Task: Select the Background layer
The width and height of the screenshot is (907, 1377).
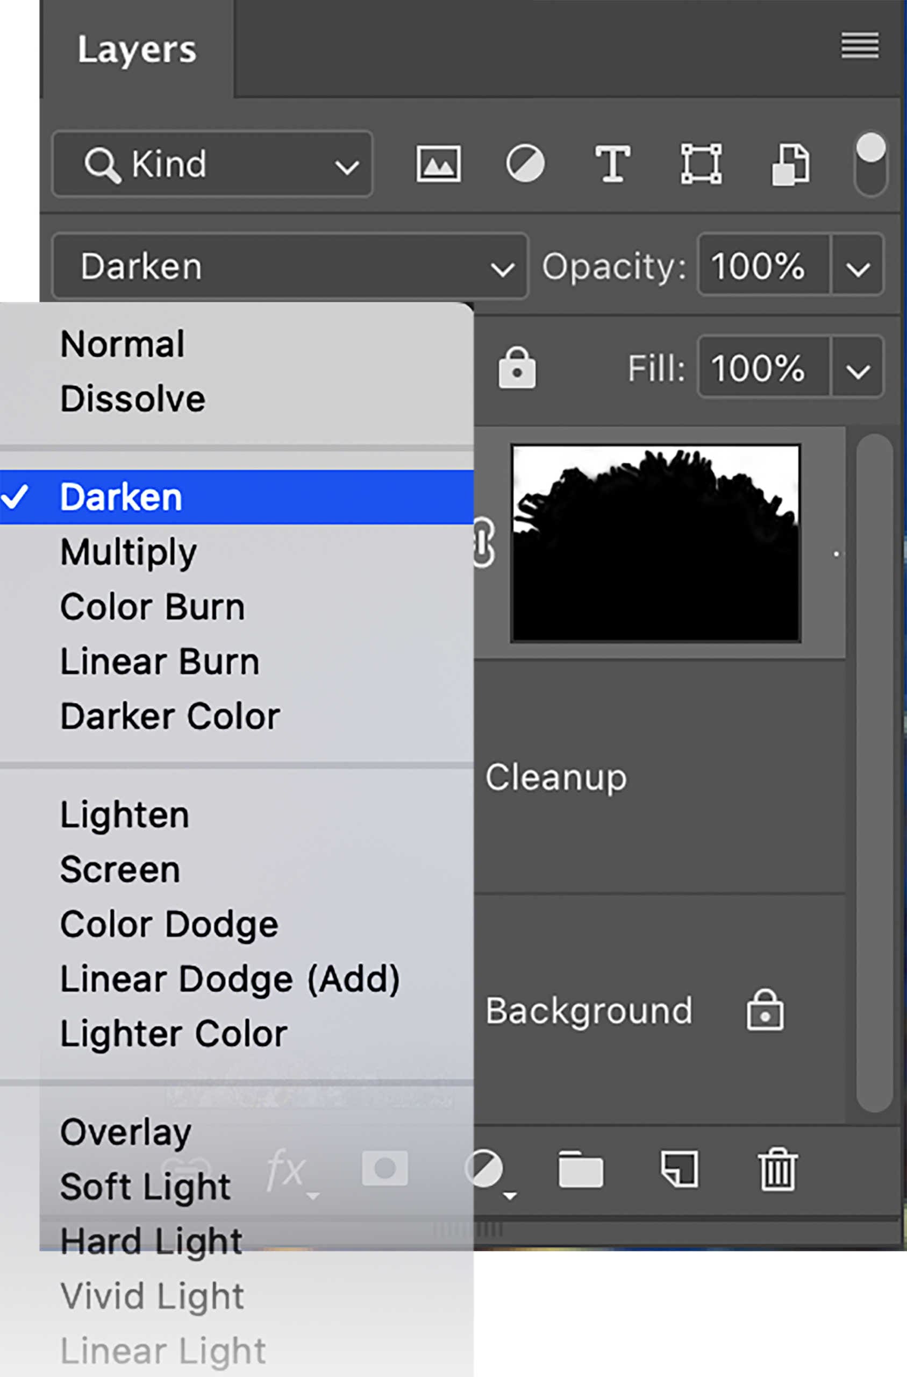Action: click(x=588, y=1011)
